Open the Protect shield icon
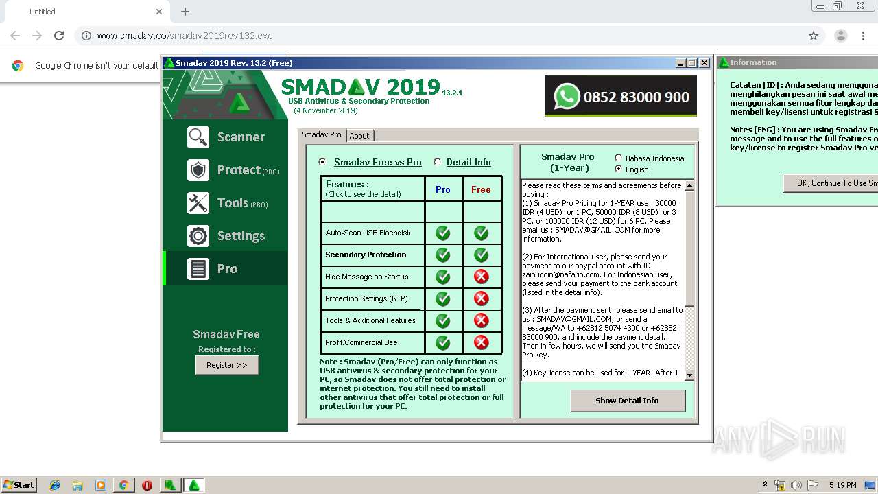Image resolution: width=878 pixels, height=494 pixels. pyautogui.click(x=198, y=170)
